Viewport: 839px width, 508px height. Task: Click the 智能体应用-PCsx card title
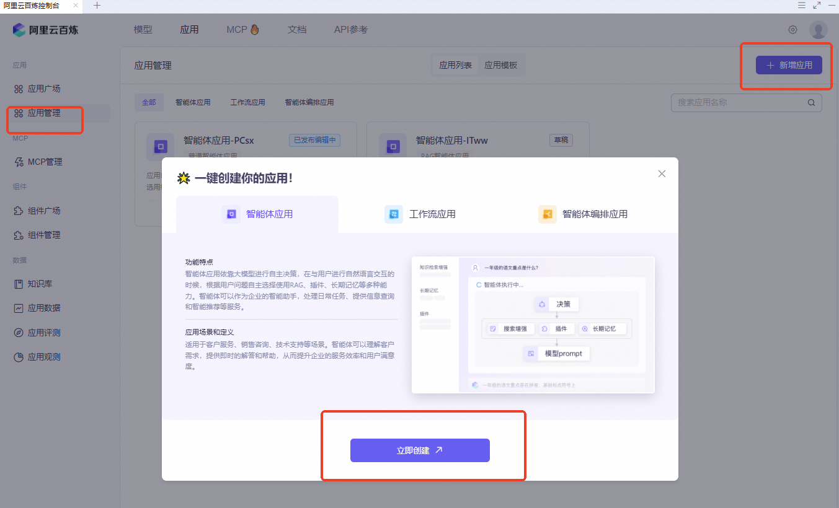(x=219, y=141)
